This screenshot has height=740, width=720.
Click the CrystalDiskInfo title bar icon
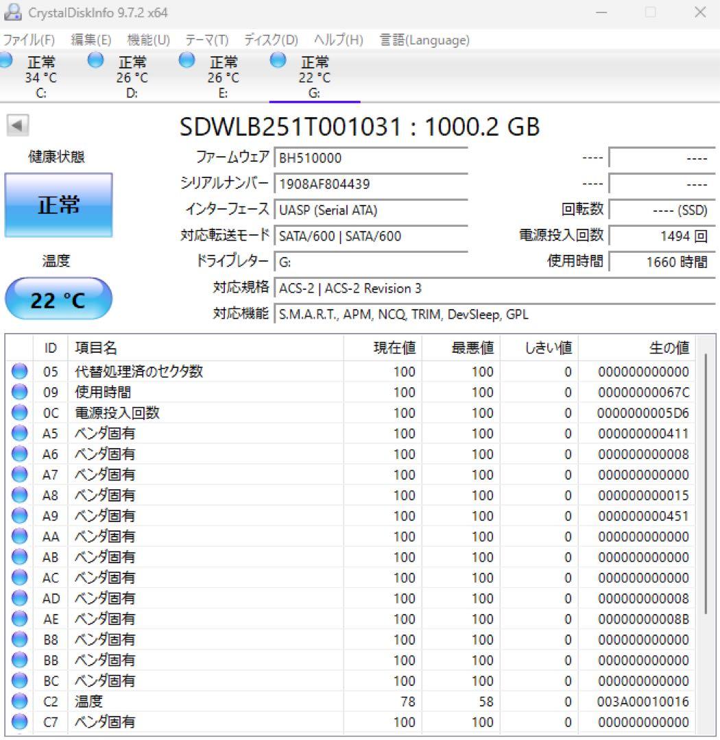[x=12, y=12]
